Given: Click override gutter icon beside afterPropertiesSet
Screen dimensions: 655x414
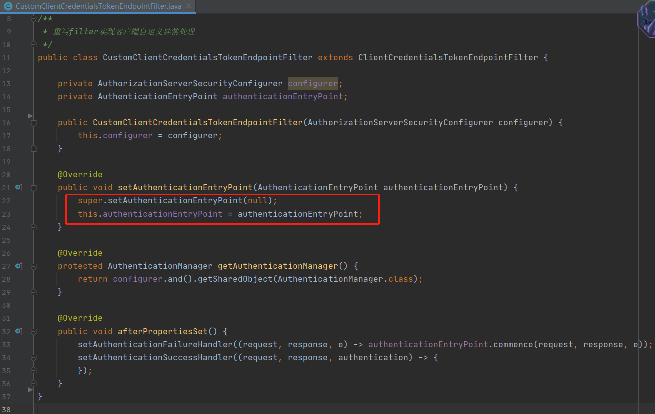Looking at the screenshot, I should coord(19,331).
